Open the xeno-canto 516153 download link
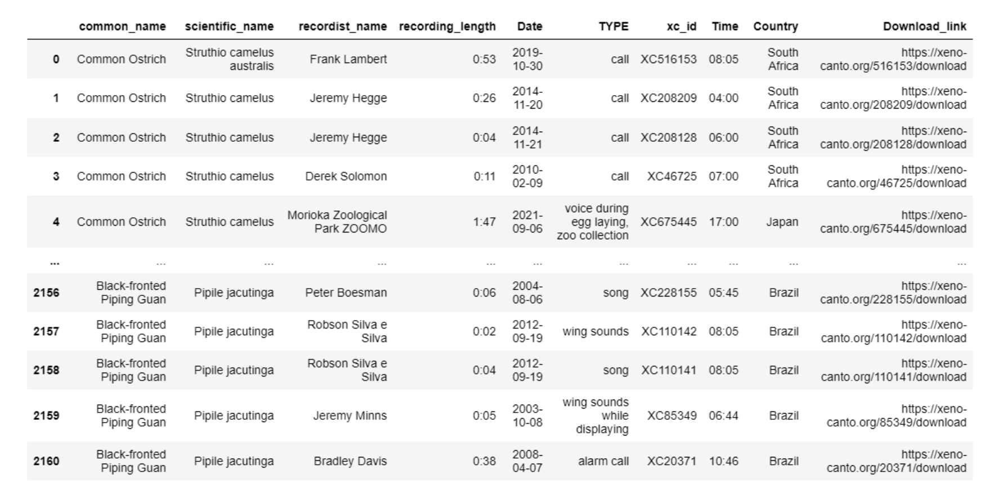999x498 pixels. 893,59
